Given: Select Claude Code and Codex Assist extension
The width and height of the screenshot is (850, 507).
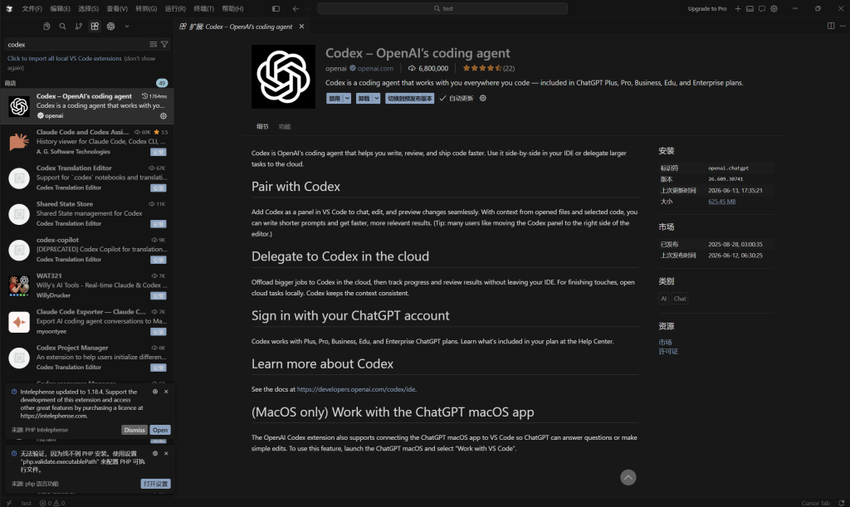Looking at the screenshot, I should 86,142.
